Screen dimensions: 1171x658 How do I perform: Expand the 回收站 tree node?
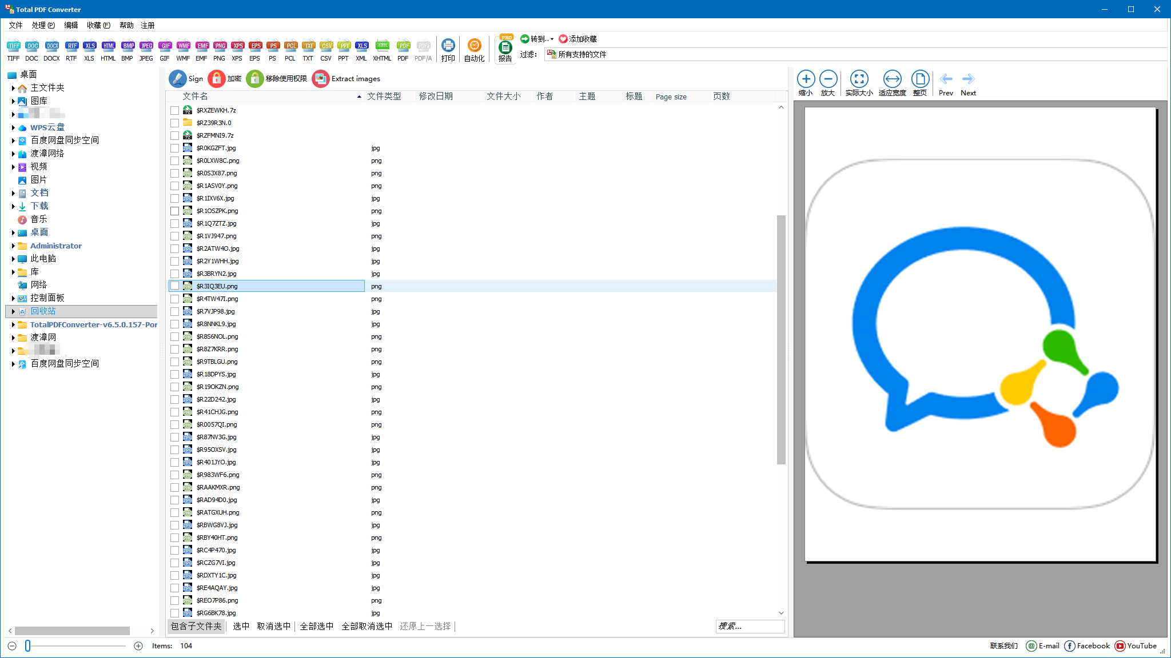pyautogui.click(x=13, y=311)
